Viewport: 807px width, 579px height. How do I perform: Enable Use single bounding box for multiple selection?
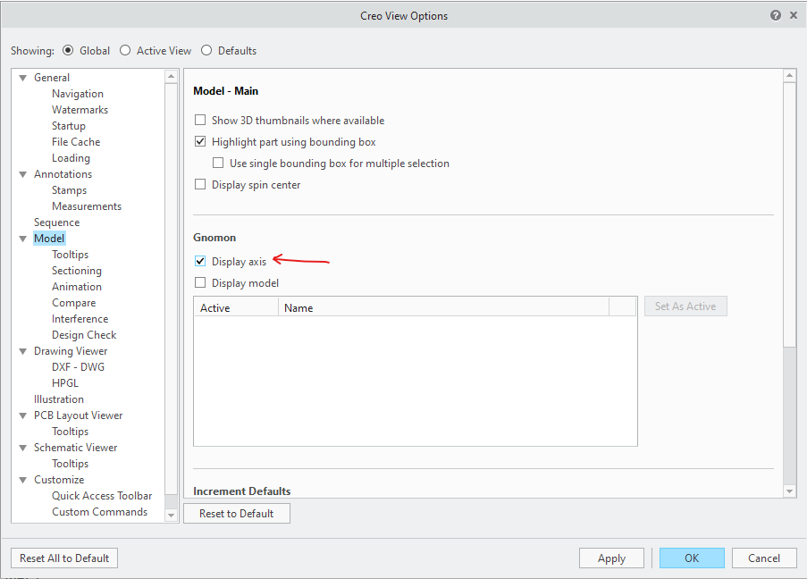[x=218, y=163]
